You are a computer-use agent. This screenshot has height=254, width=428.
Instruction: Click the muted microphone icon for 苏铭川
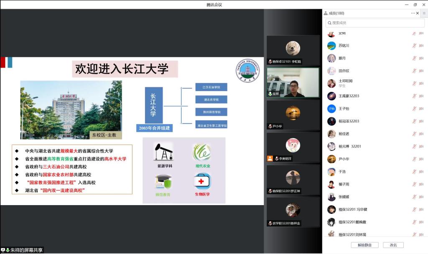click(414, 46)
